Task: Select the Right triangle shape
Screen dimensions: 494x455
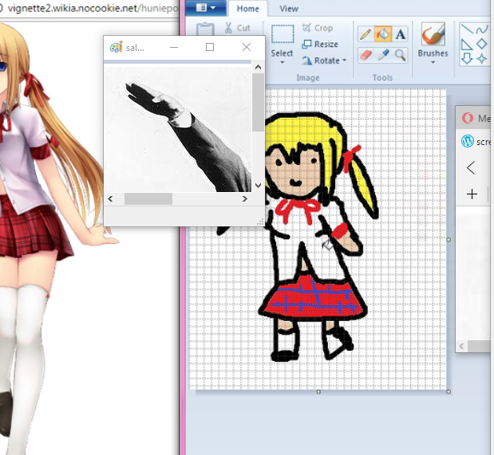Action: pyautogui.click(x=467, y=45)
